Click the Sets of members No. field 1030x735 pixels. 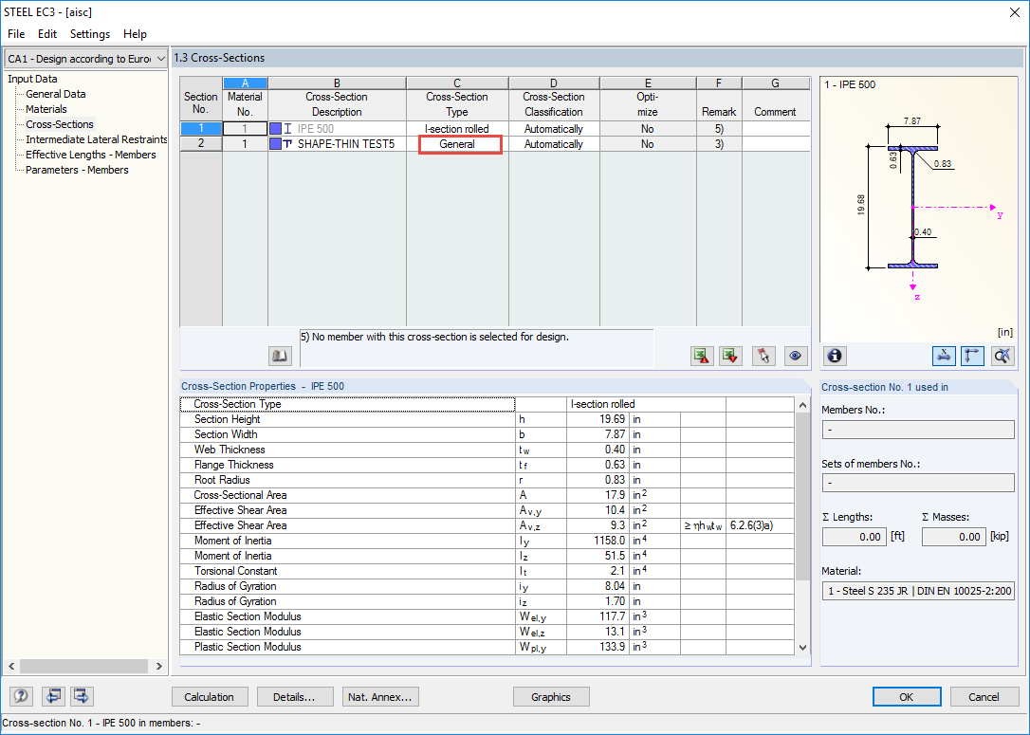coord(918,483)
